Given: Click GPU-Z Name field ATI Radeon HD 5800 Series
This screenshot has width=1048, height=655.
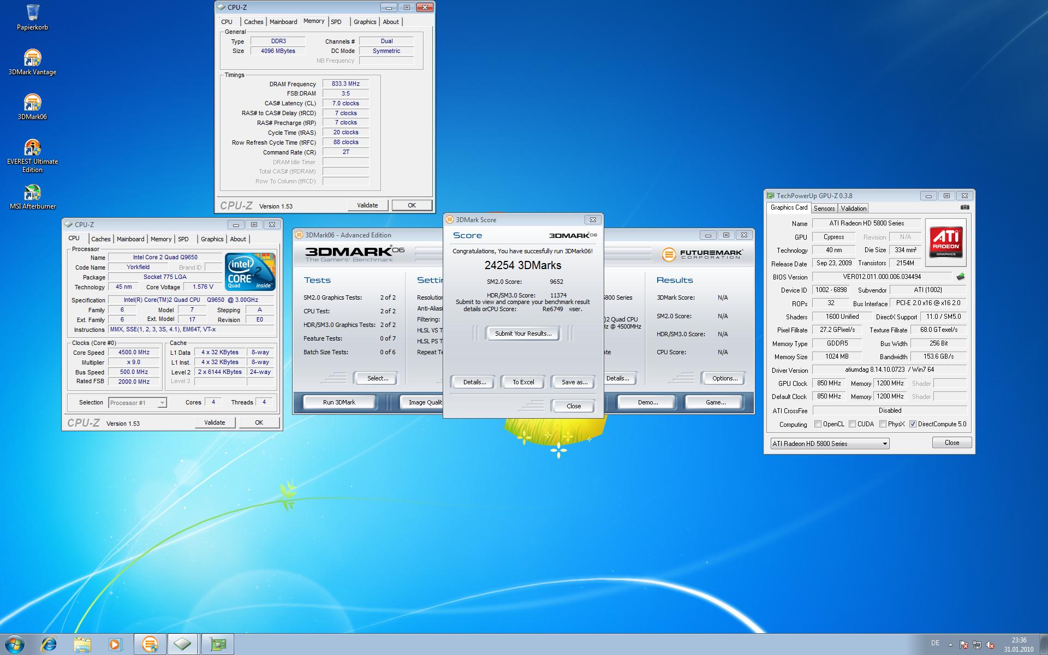Looking at the screenshot, I should (866, 223).
